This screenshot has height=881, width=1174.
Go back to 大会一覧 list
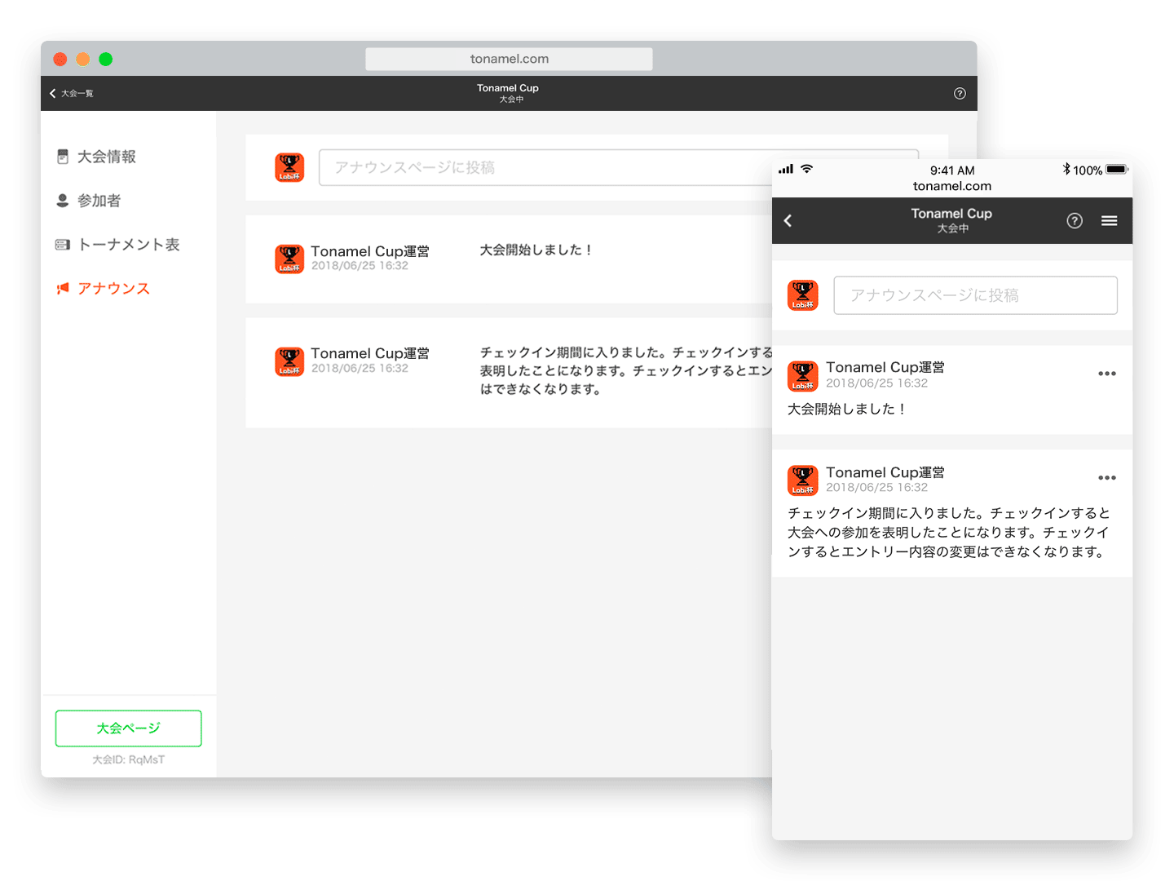(72, 94)
